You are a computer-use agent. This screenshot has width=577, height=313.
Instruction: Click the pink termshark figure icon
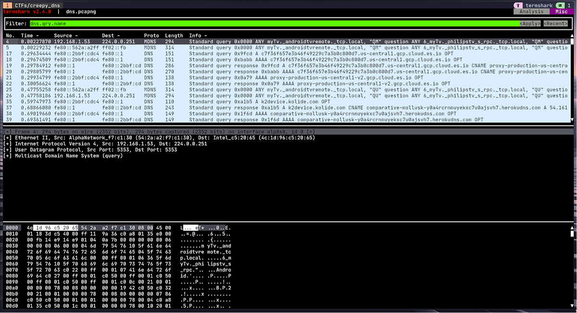coord(518,5)
